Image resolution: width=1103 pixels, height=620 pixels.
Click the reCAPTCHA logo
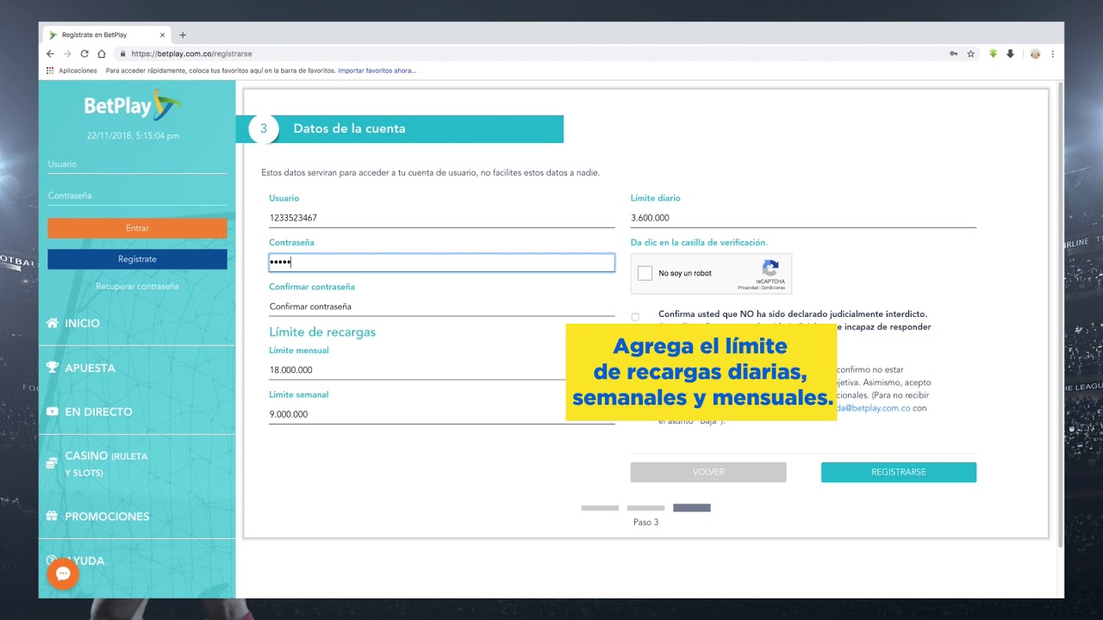click(770, 268)
